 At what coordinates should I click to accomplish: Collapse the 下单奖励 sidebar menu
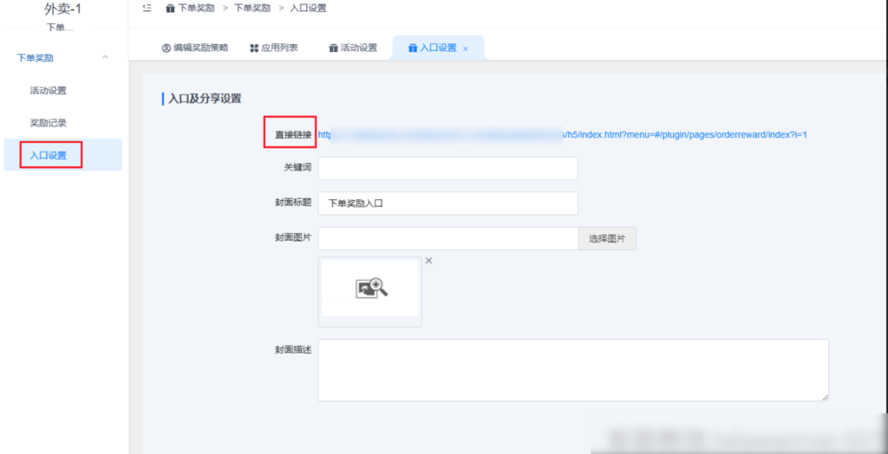[105, 57]
